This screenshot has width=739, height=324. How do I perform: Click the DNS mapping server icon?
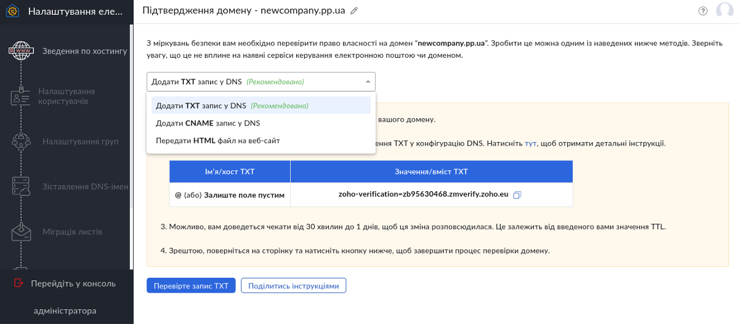point(22,186)
